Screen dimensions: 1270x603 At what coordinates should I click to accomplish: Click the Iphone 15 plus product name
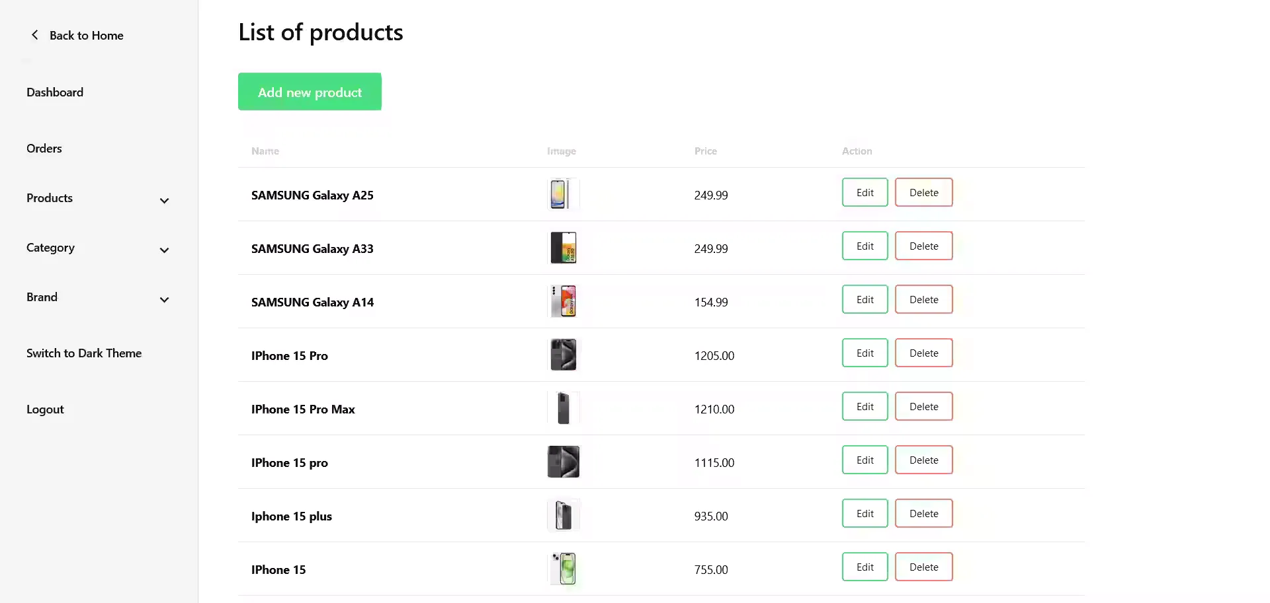click(291, 516)
